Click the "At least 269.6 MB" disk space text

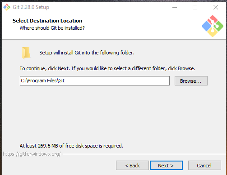[71, 146]
